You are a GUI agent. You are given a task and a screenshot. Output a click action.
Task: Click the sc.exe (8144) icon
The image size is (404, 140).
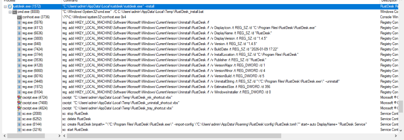tap(19, 124)
